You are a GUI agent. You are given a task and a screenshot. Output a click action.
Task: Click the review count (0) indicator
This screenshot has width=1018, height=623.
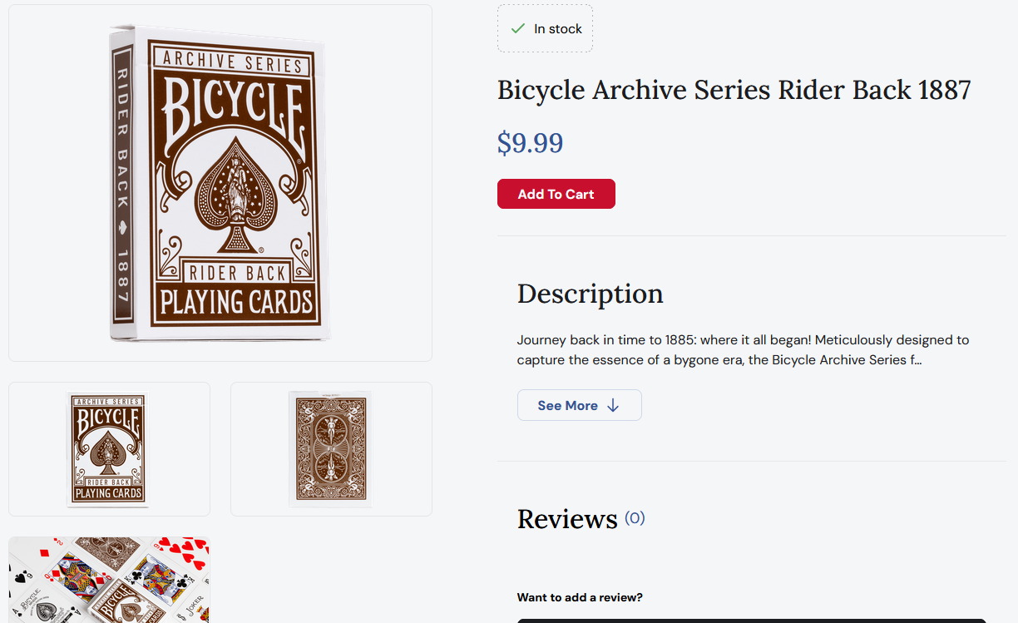[635, 518]
